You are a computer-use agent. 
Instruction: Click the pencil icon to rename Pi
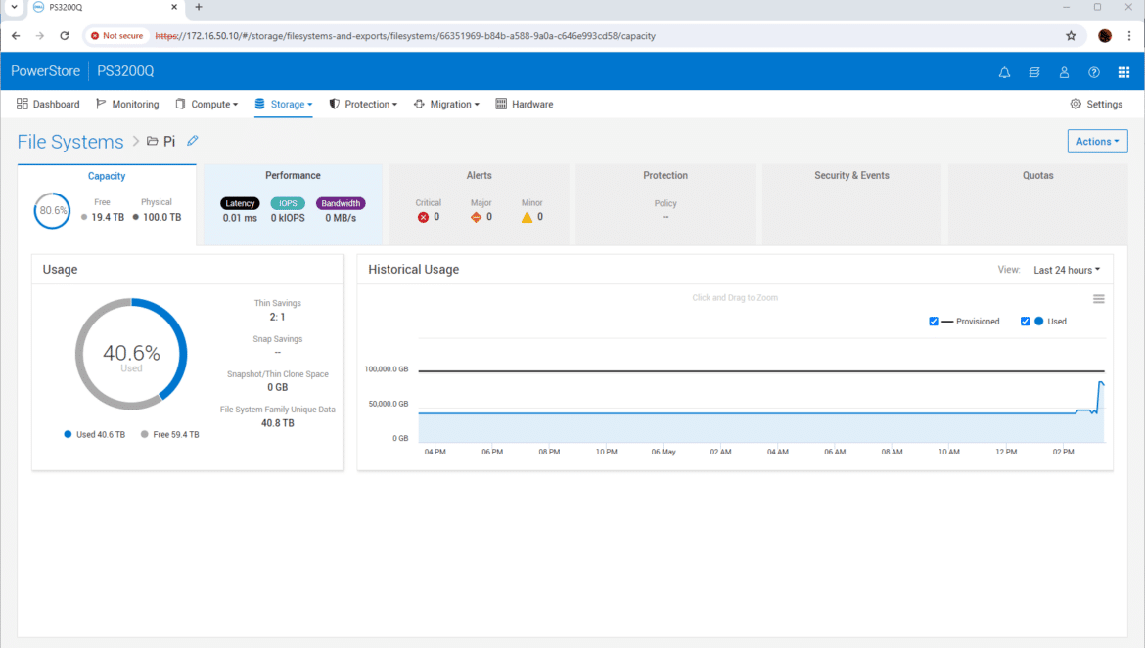[192, 141]
